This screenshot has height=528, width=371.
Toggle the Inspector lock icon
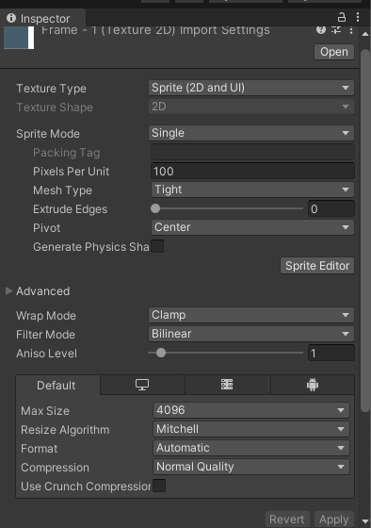coord(342,17)
